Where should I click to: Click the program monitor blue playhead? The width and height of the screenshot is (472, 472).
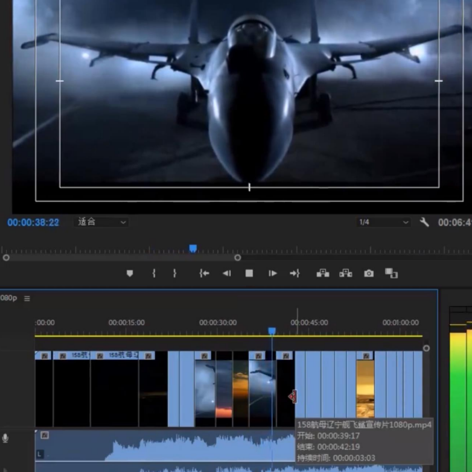pos(193,248)
